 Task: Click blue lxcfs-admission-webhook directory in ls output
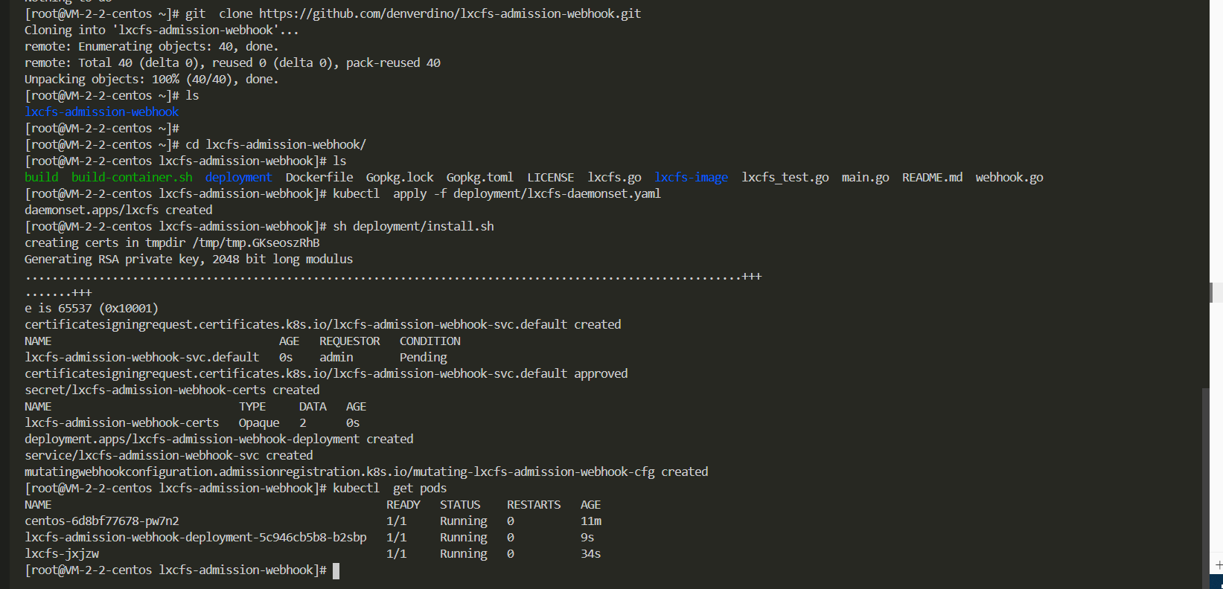tap(102, 112)
